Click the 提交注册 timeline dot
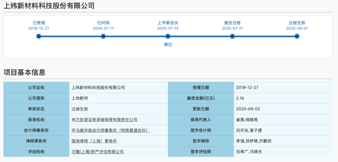The height and width of the screenshot is (162, 338). tap(232, 36)
